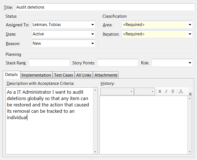Switch to the Implementation tab
This screenshot has width=197, height=160.
[x=36, y=75]
